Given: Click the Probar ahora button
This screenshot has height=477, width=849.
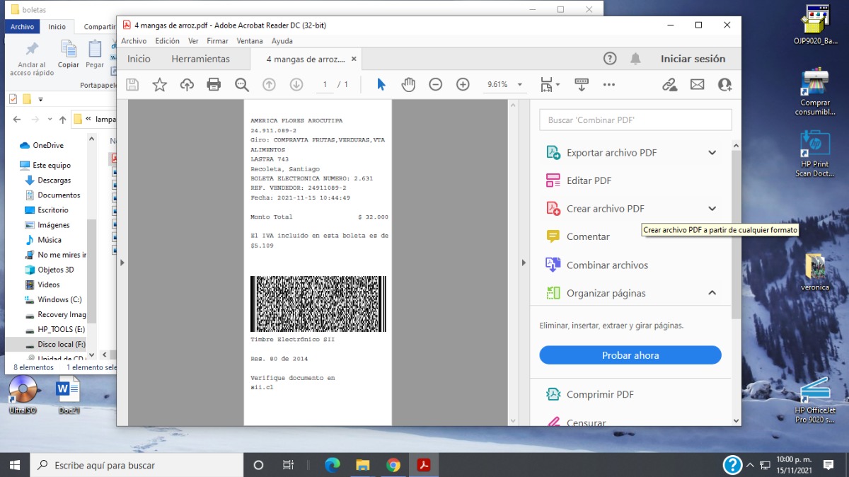Looking at the screenshot, I should [x=630, y=355].
